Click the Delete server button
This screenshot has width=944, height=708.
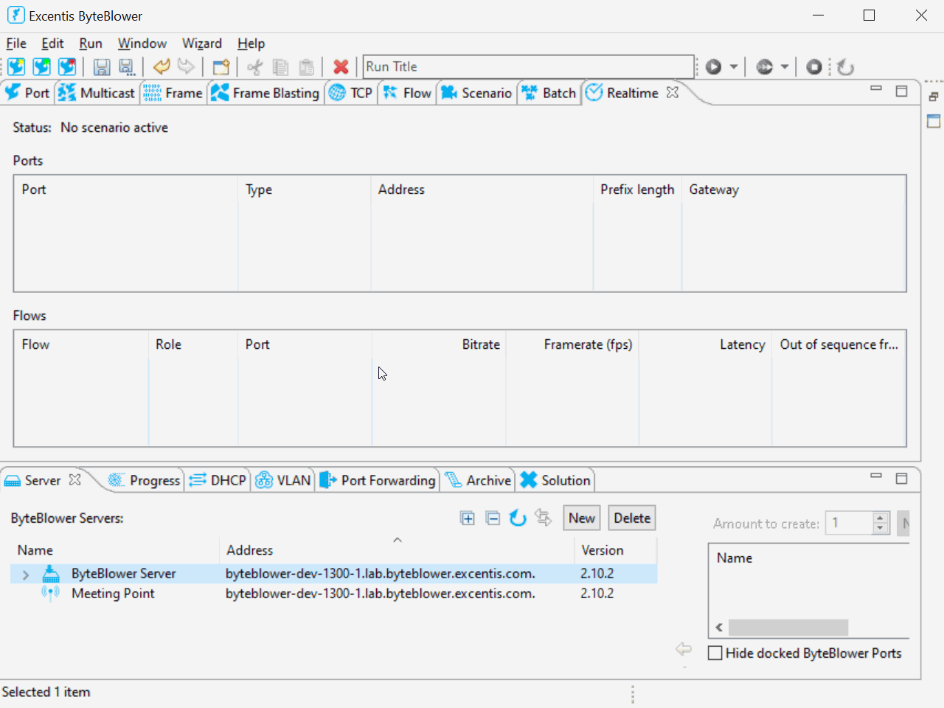click(632, 518)
